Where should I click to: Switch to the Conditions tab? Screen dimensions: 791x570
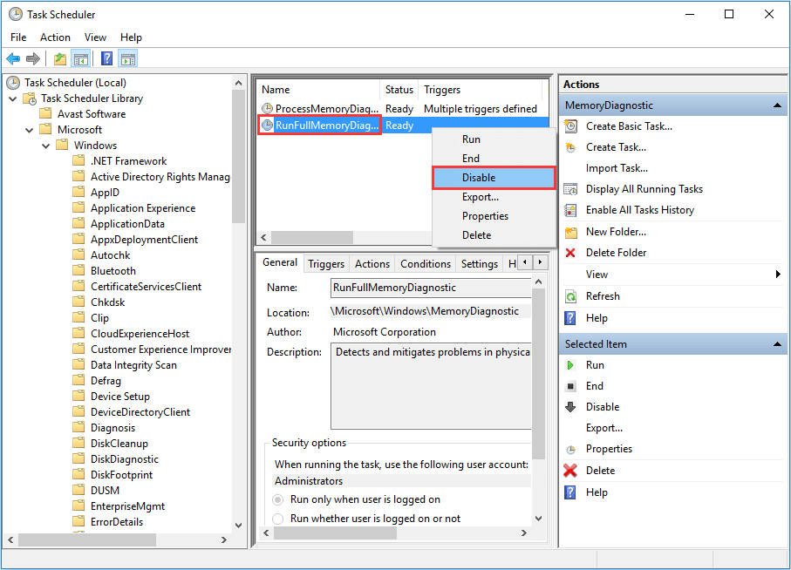426,263
